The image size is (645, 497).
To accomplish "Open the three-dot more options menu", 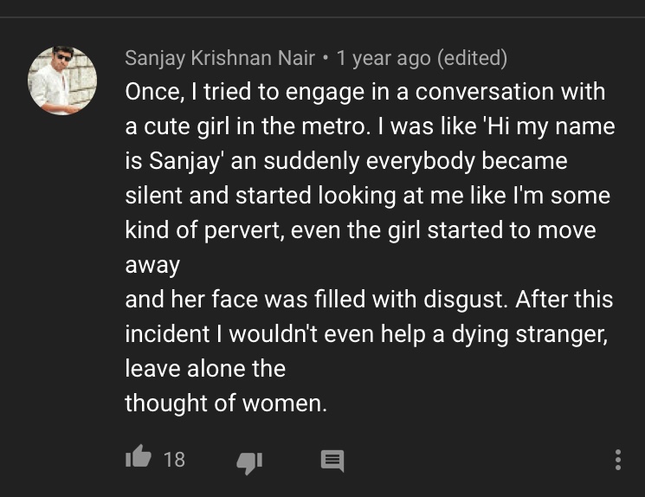I will tap(618, 460).
